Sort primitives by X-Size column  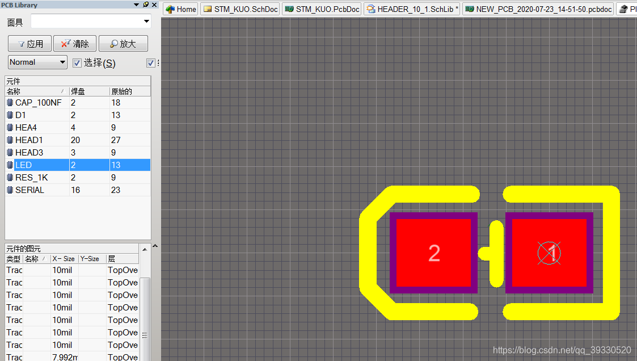click(64, 259)
